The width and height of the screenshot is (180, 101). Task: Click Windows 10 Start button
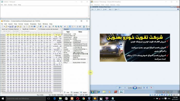pyautogui.click(x=3, y=99)
